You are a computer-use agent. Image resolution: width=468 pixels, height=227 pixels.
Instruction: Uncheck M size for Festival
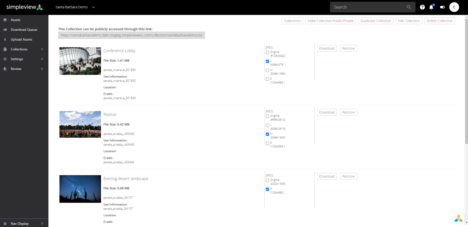coord(268,134)
